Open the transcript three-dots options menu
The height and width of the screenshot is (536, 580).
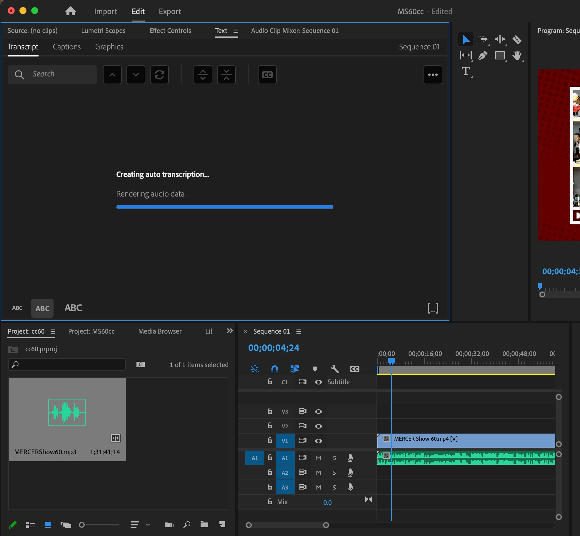click(433, 75)
